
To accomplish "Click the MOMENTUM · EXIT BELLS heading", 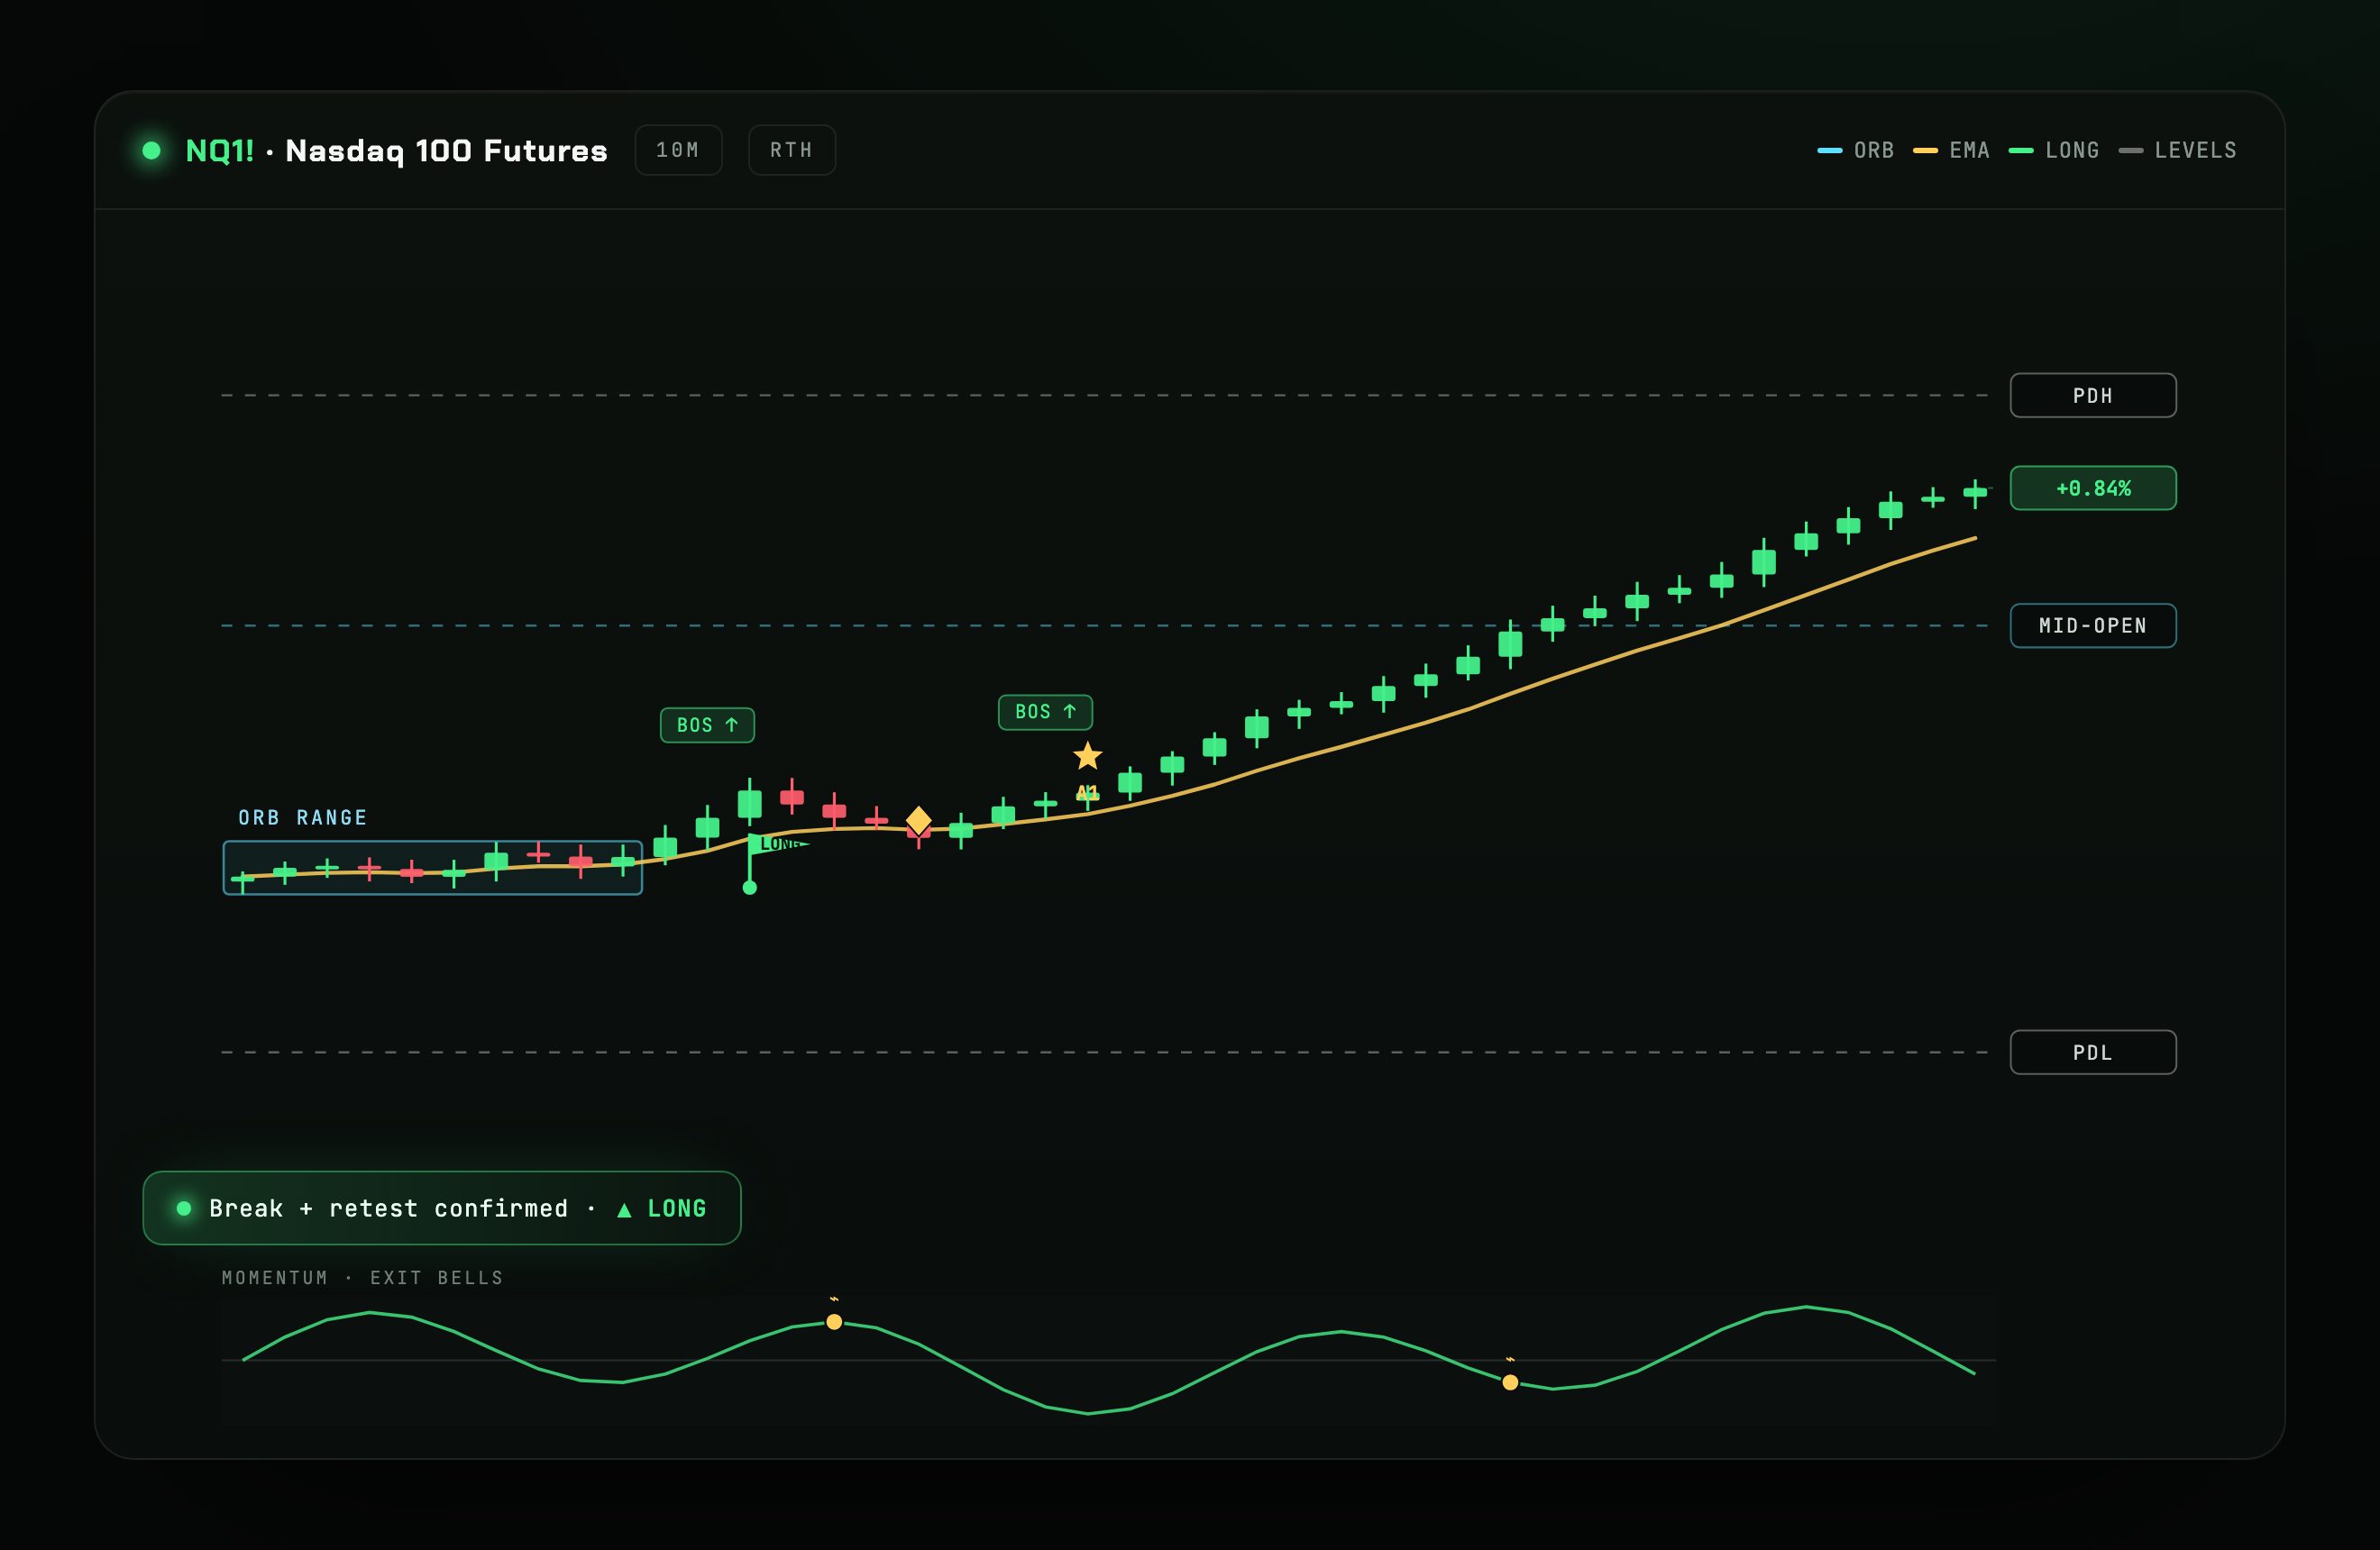I will (x=363, y=1278).
